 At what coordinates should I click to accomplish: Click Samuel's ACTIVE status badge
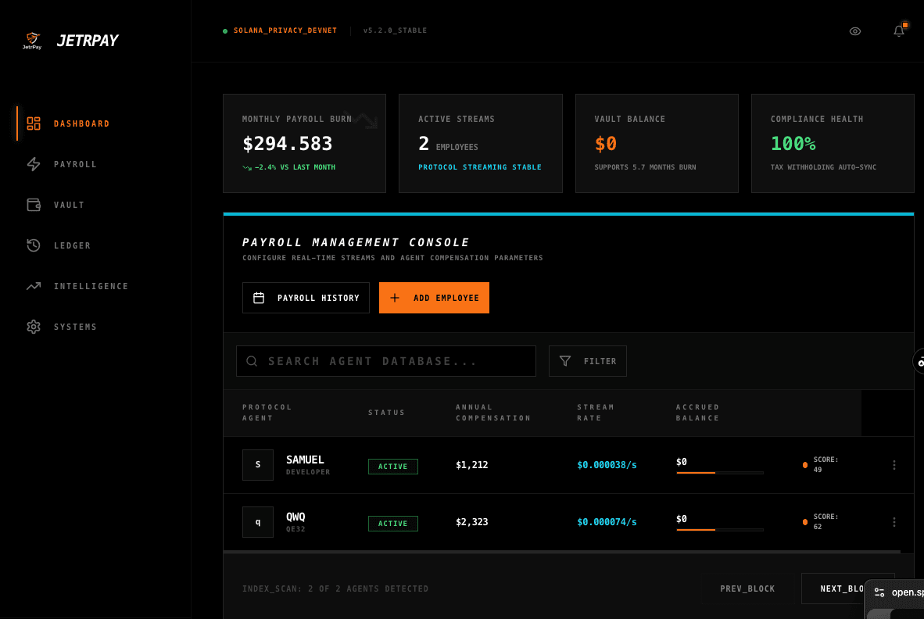coord(393,467)
